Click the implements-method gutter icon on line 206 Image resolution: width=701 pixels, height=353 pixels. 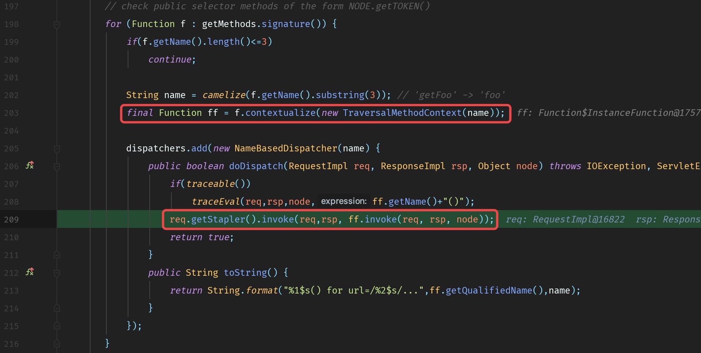[x=30, y=165]
